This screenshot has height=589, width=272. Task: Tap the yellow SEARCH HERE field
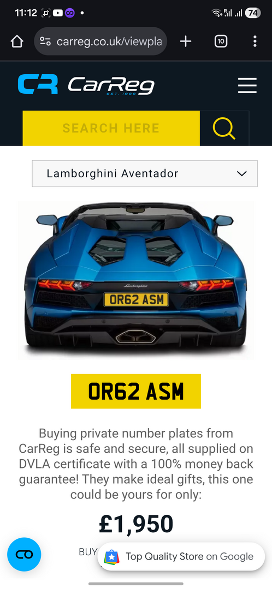tap(111, 128)
